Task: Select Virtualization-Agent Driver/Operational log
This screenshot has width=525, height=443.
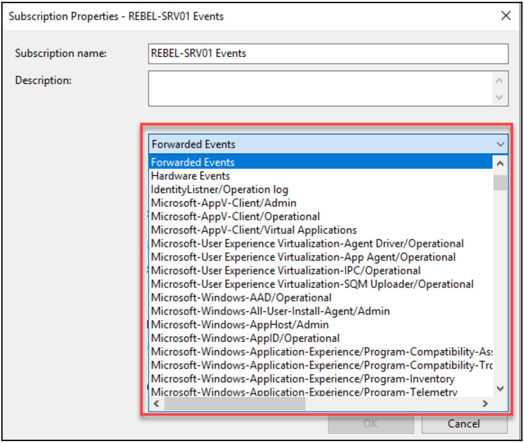Action: tap(307, 244)
